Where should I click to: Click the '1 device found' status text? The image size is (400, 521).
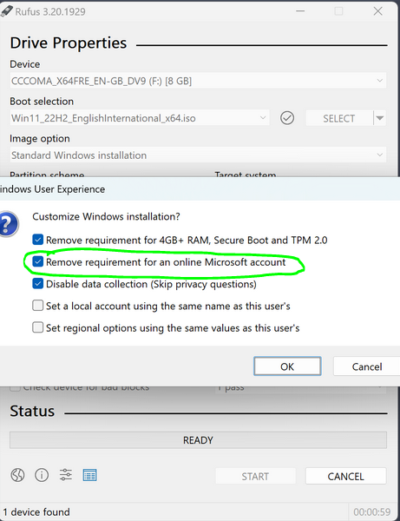[36, 512]
